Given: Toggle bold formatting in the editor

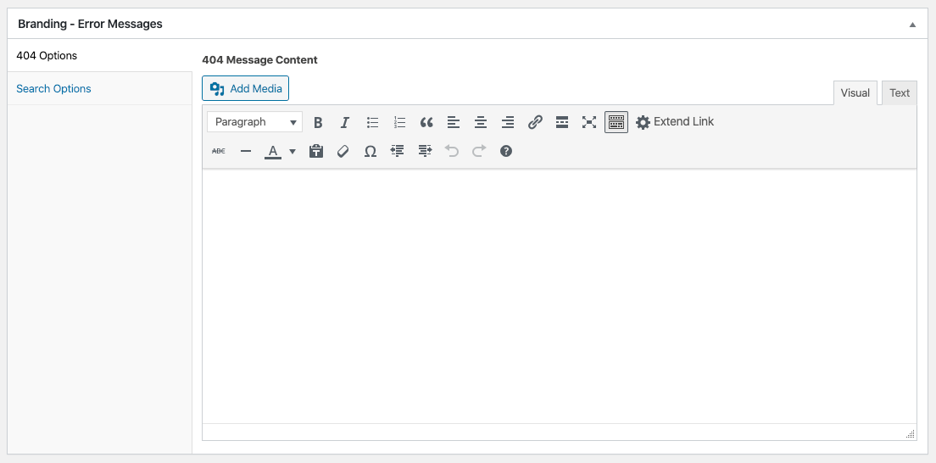Looking at the screenshot, I should click(318, 122).
